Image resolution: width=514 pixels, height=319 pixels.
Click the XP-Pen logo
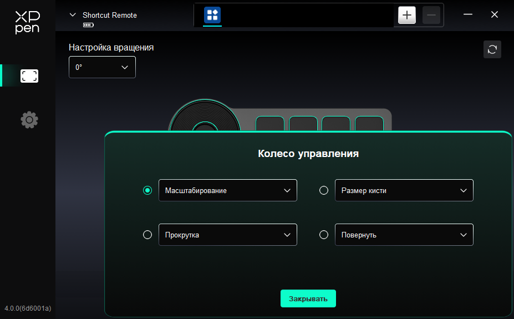click(28, 22)
